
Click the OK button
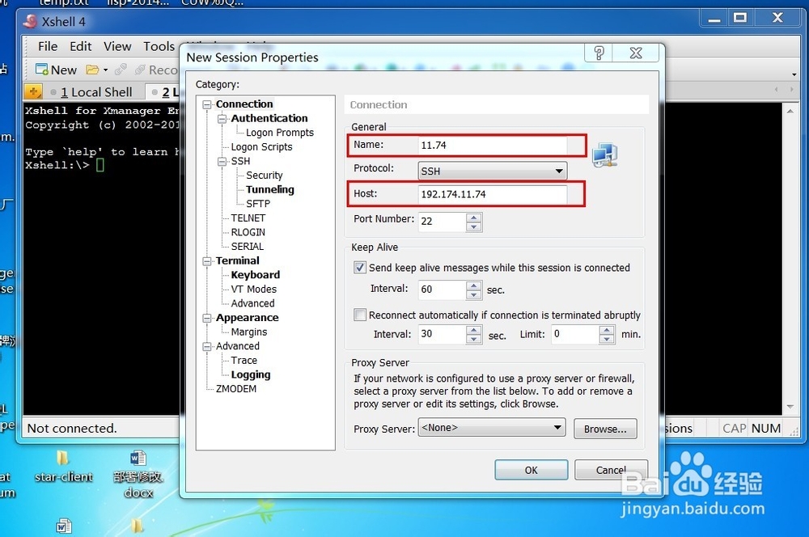pos(531,470)
